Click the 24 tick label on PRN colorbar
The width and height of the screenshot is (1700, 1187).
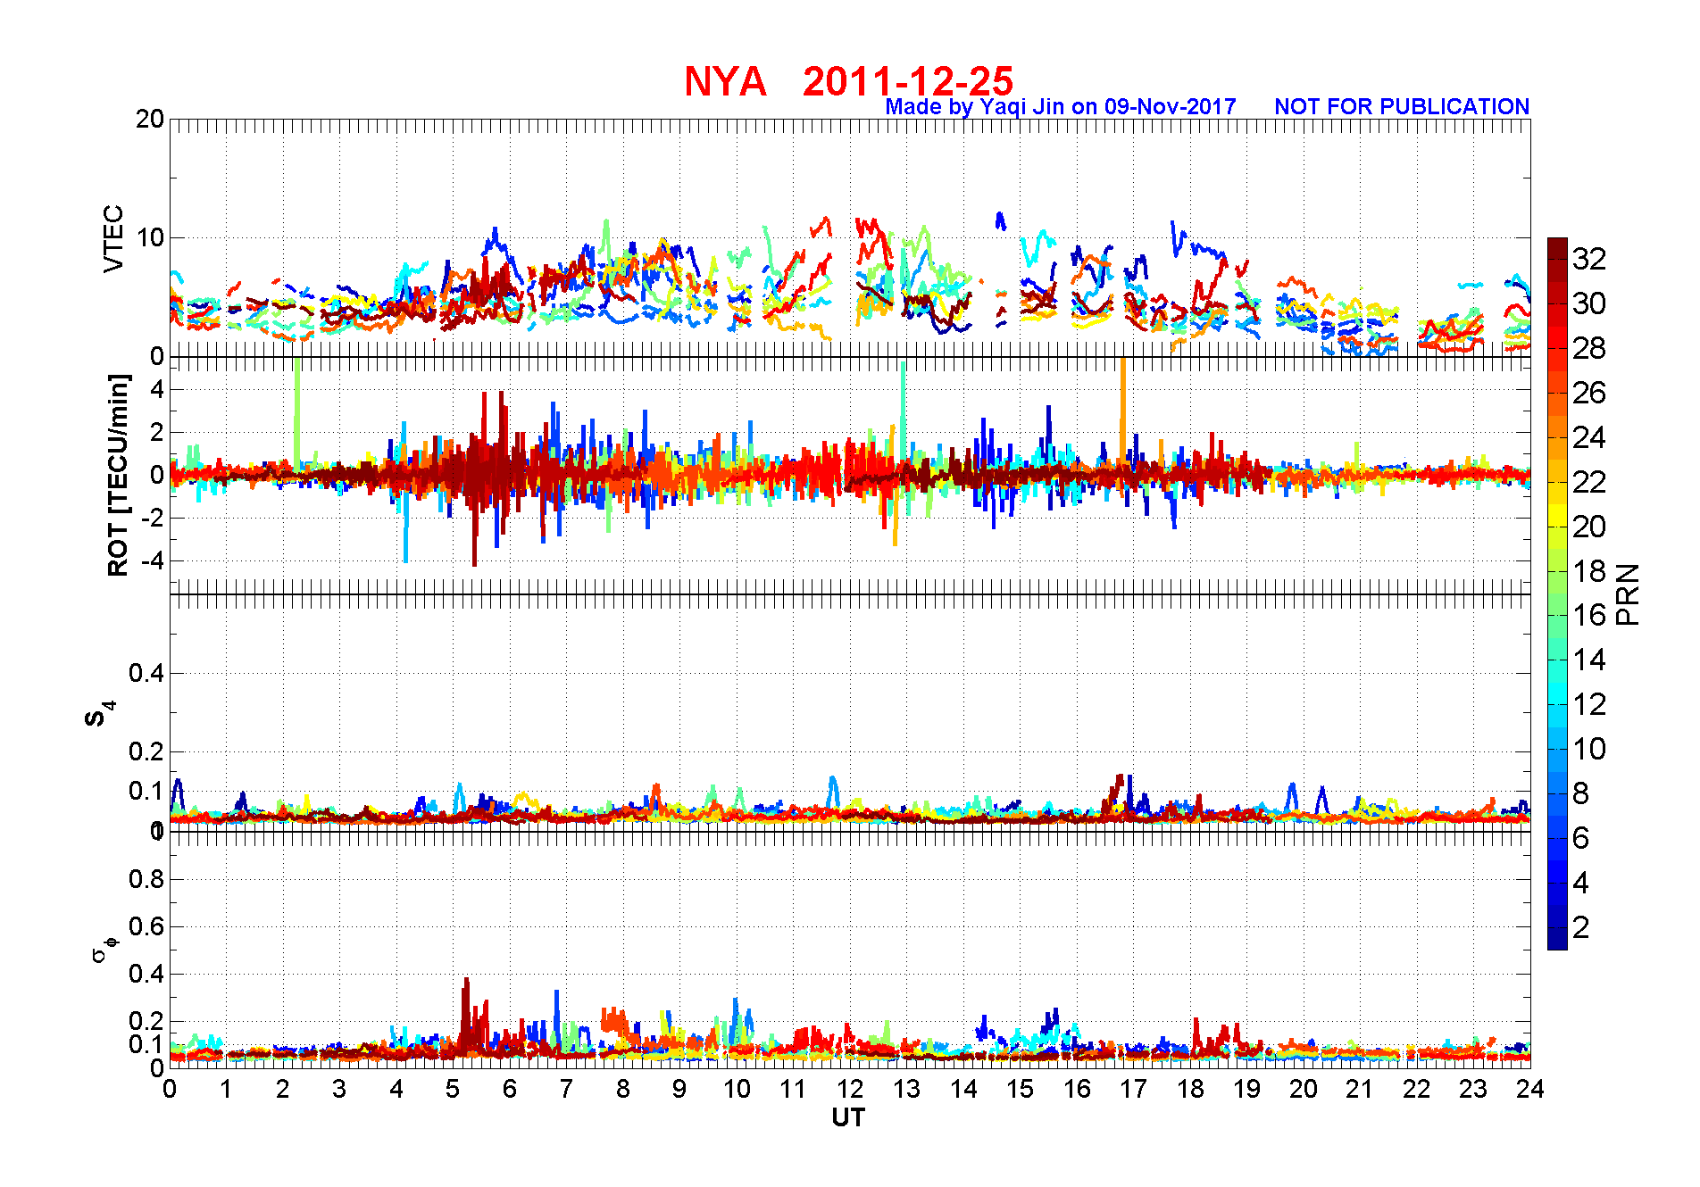click(x=1589, y=437)
